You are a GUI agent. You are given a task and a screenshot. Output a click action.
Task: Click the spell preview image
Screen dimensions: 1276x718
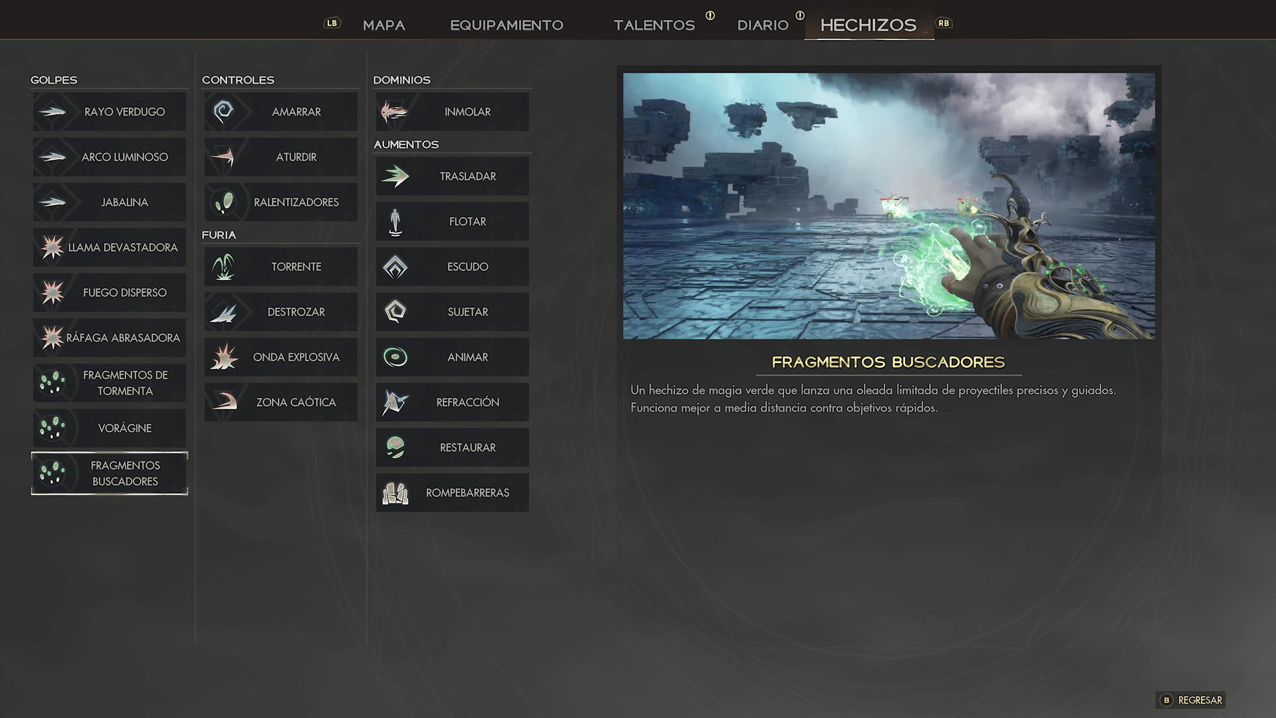889,206
